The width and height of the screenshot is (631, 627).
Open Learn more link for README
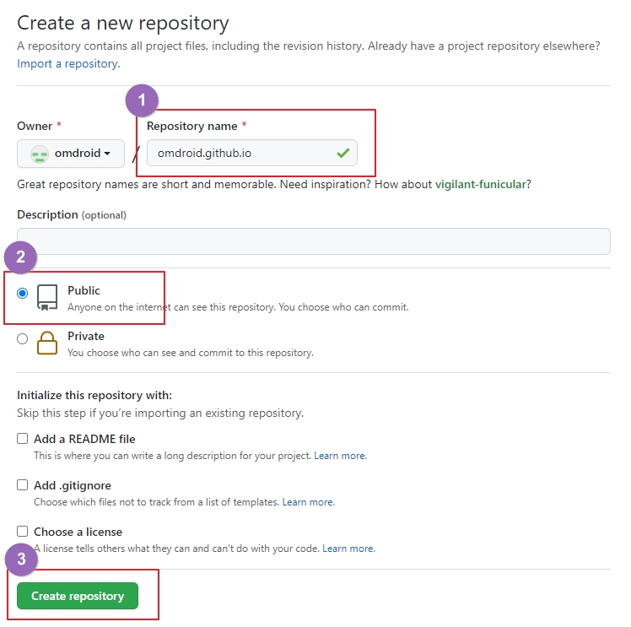tap(340, 456)
